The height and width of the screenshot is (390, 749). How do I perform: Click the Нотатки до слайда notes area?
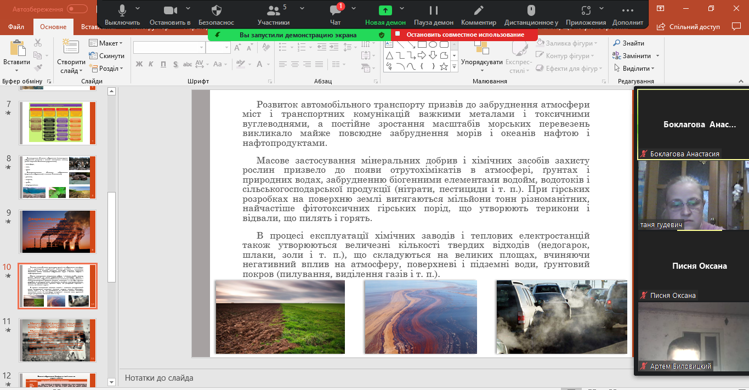click(159, 378)
